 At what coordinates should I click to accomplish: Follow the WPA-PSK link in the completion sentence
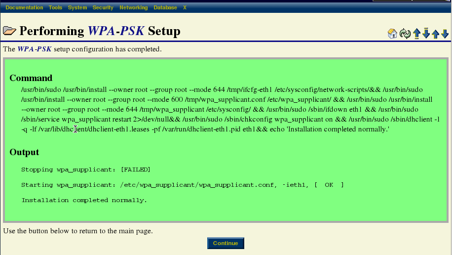(35, 49)
